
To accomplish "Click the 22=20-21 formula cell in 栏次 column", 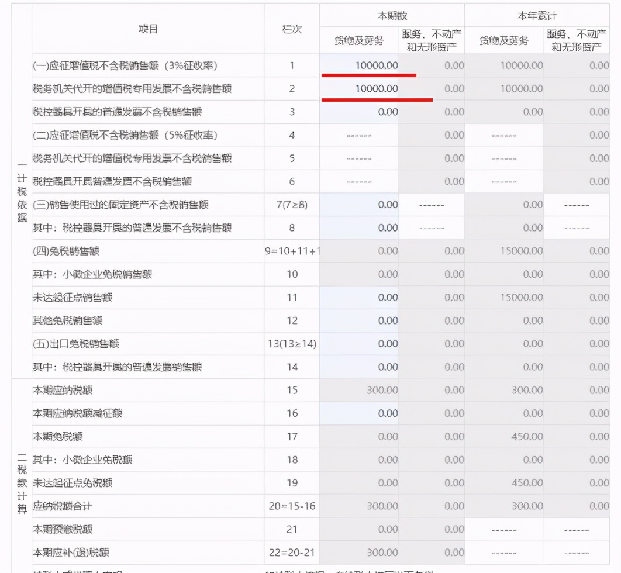I will point(291,552).
